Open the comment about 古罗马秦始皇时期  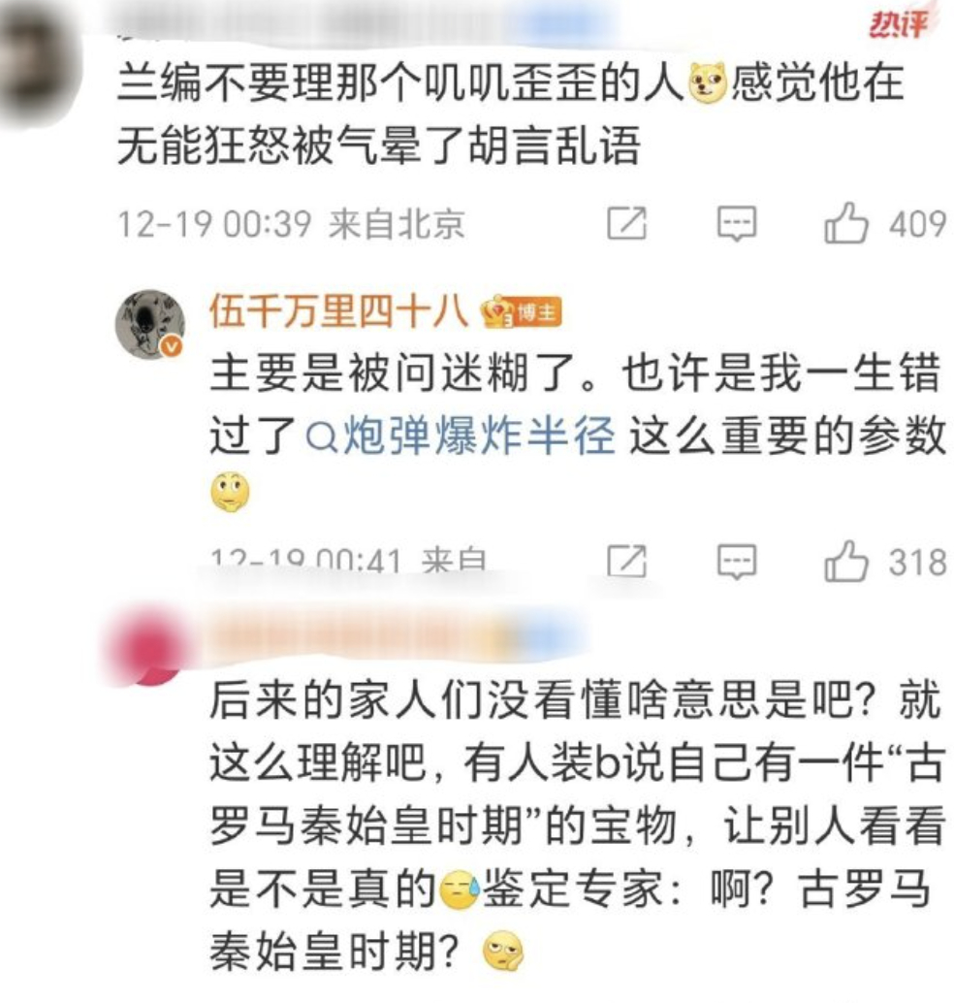pos(577,826)
